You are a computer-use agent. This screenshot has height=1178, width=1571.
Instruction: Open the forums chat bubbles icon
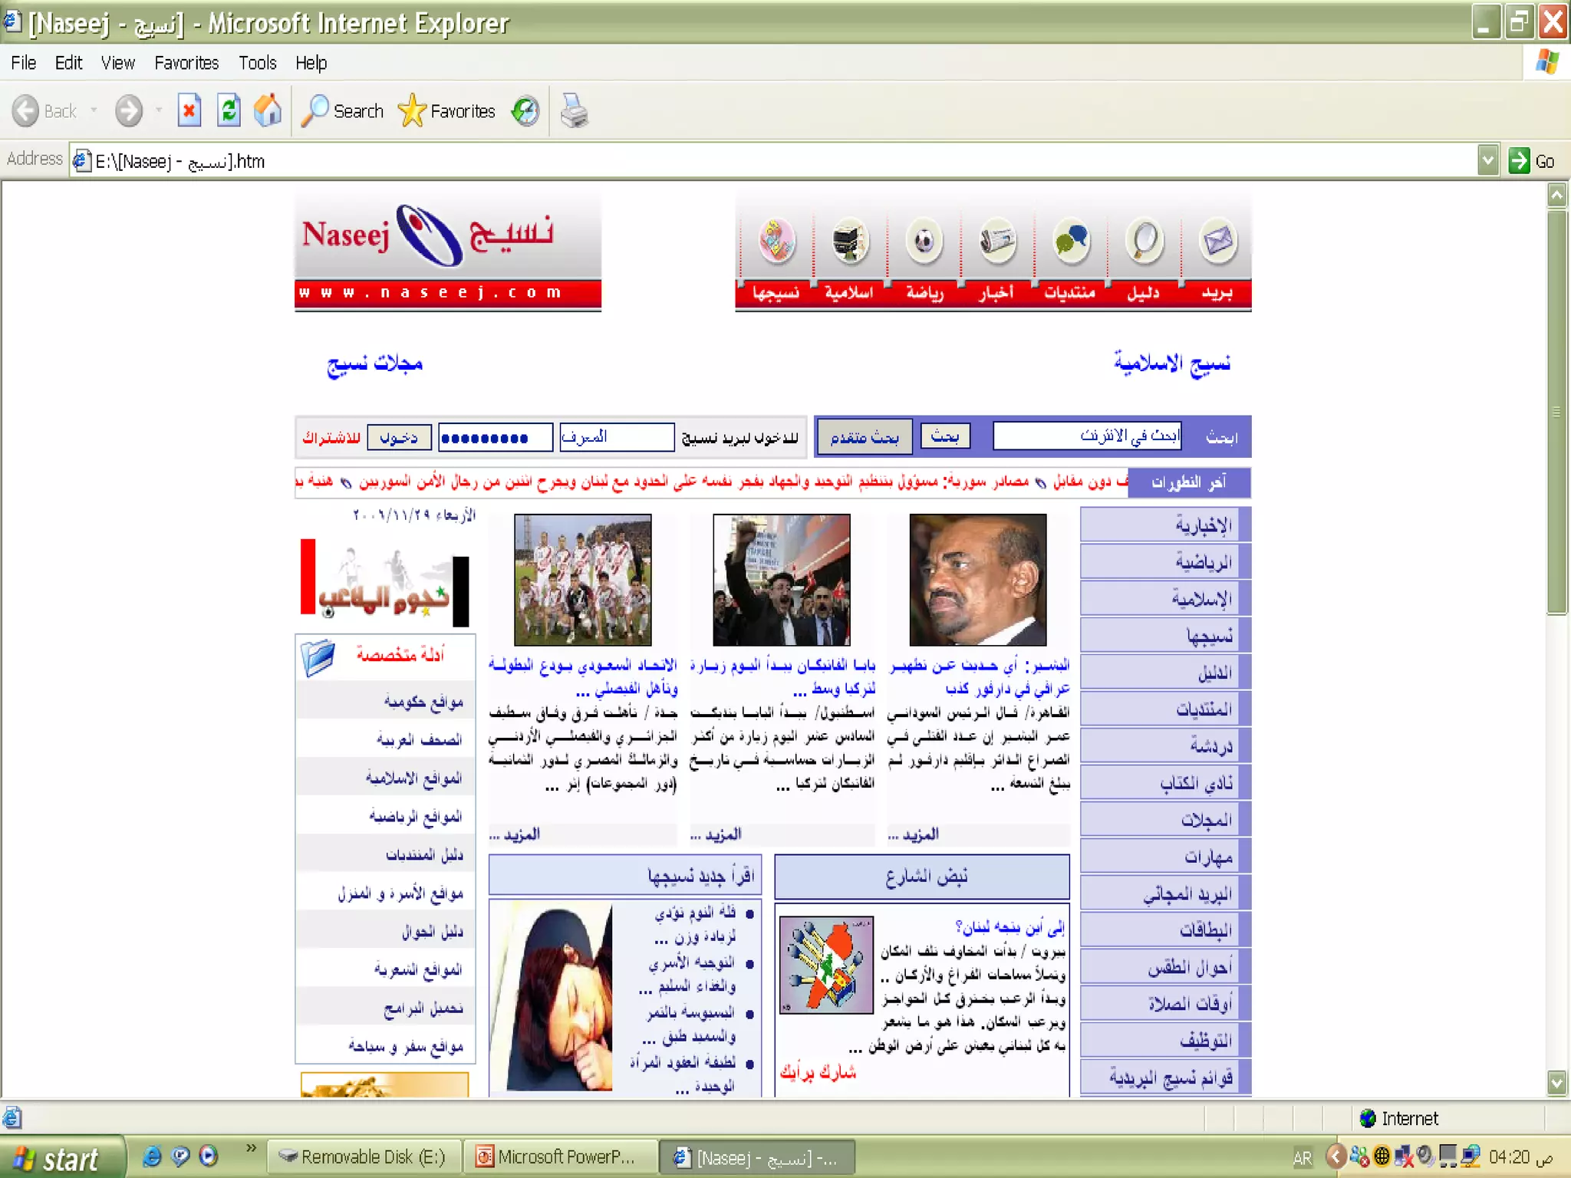1071,242
